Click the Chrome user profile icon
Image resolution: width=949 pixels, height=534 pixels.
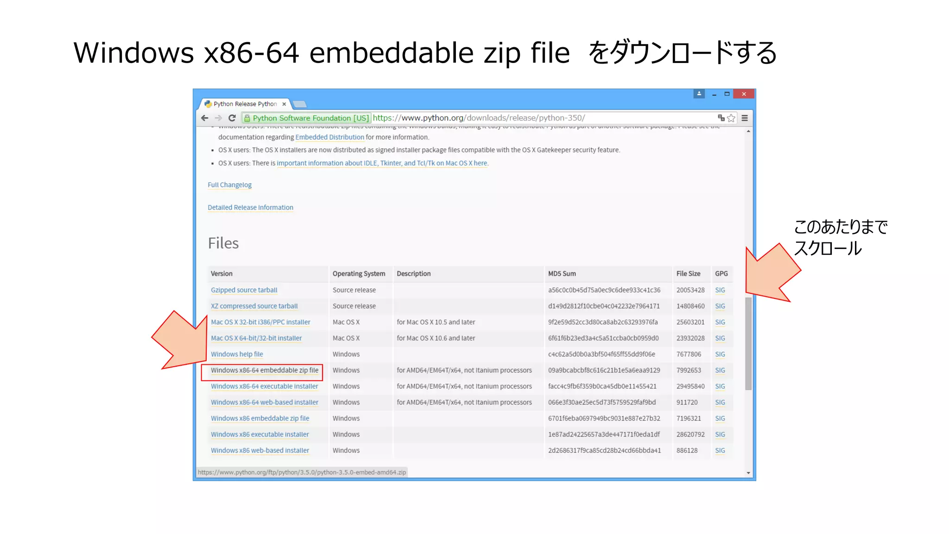[x=699, y=94]
